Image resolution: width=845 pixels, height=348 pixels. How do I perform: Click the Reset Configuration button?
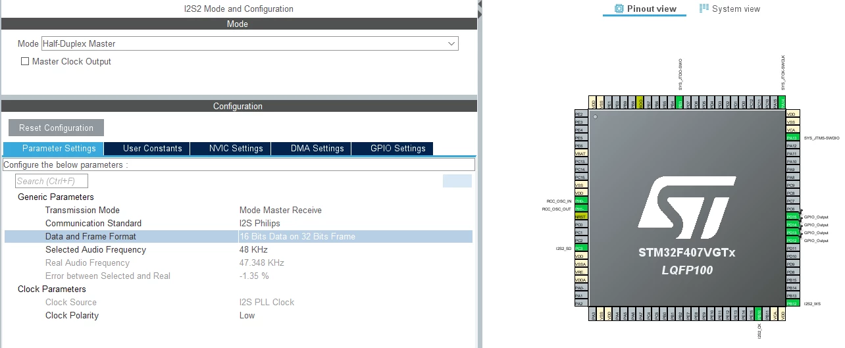[56, 128]
